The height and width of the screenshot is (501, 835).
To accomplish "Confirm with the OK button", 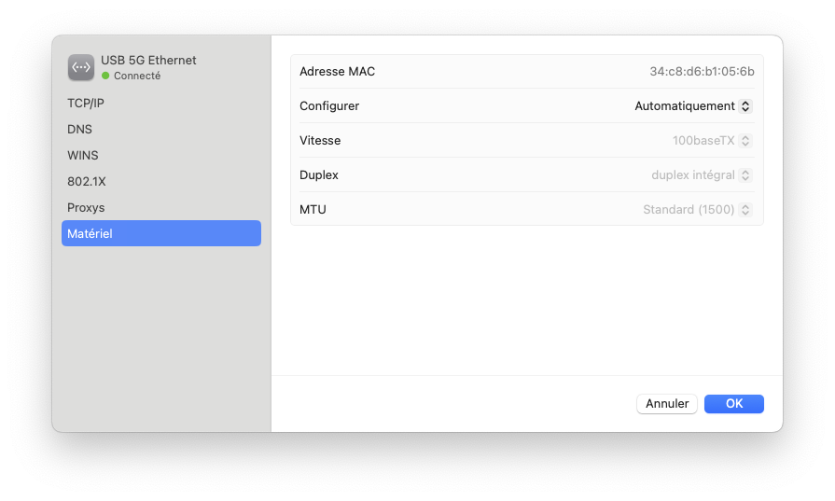I will pyautogui.click(x=734, y=404).
